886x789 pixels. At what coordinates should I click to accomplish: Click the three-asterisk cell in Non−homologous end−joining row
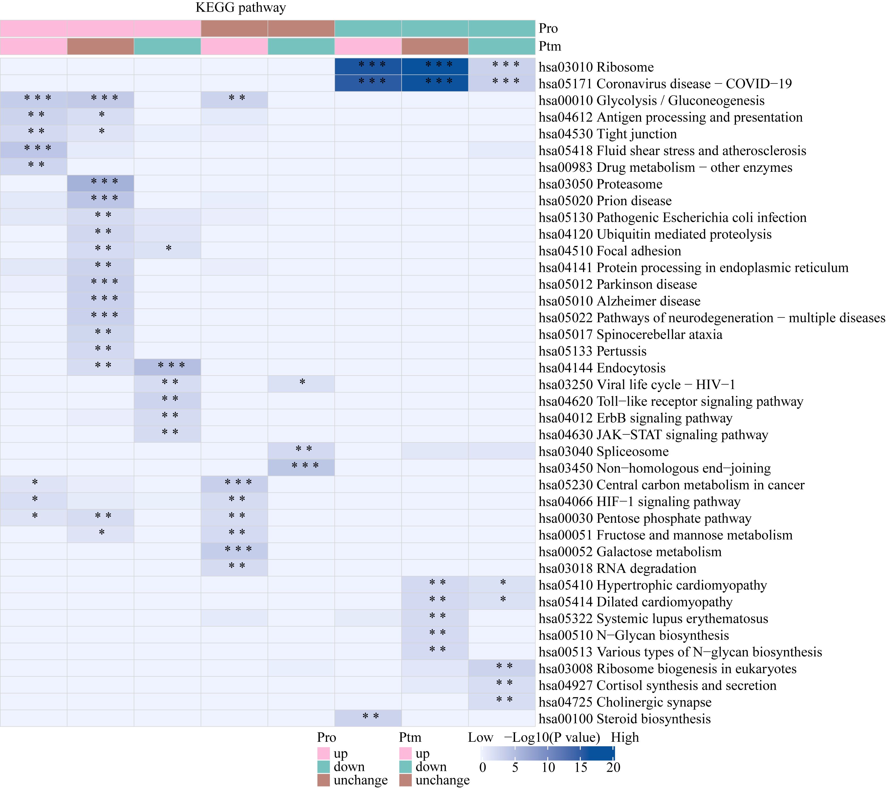tap(301, 468)
